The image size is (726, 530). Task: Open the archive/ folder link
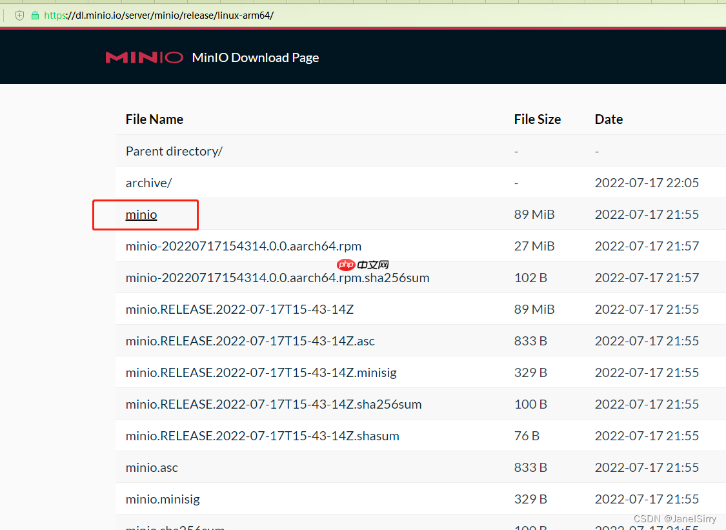point(148,183)
